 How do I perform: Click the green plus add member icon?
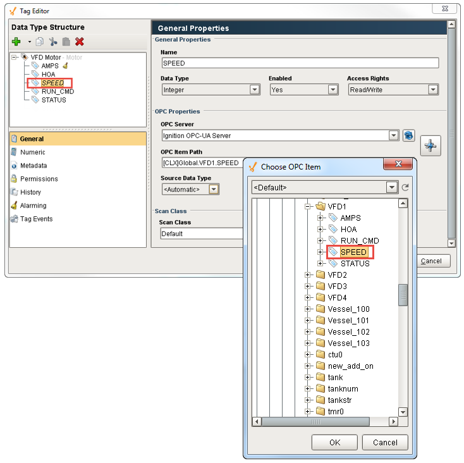pos(17,42)
